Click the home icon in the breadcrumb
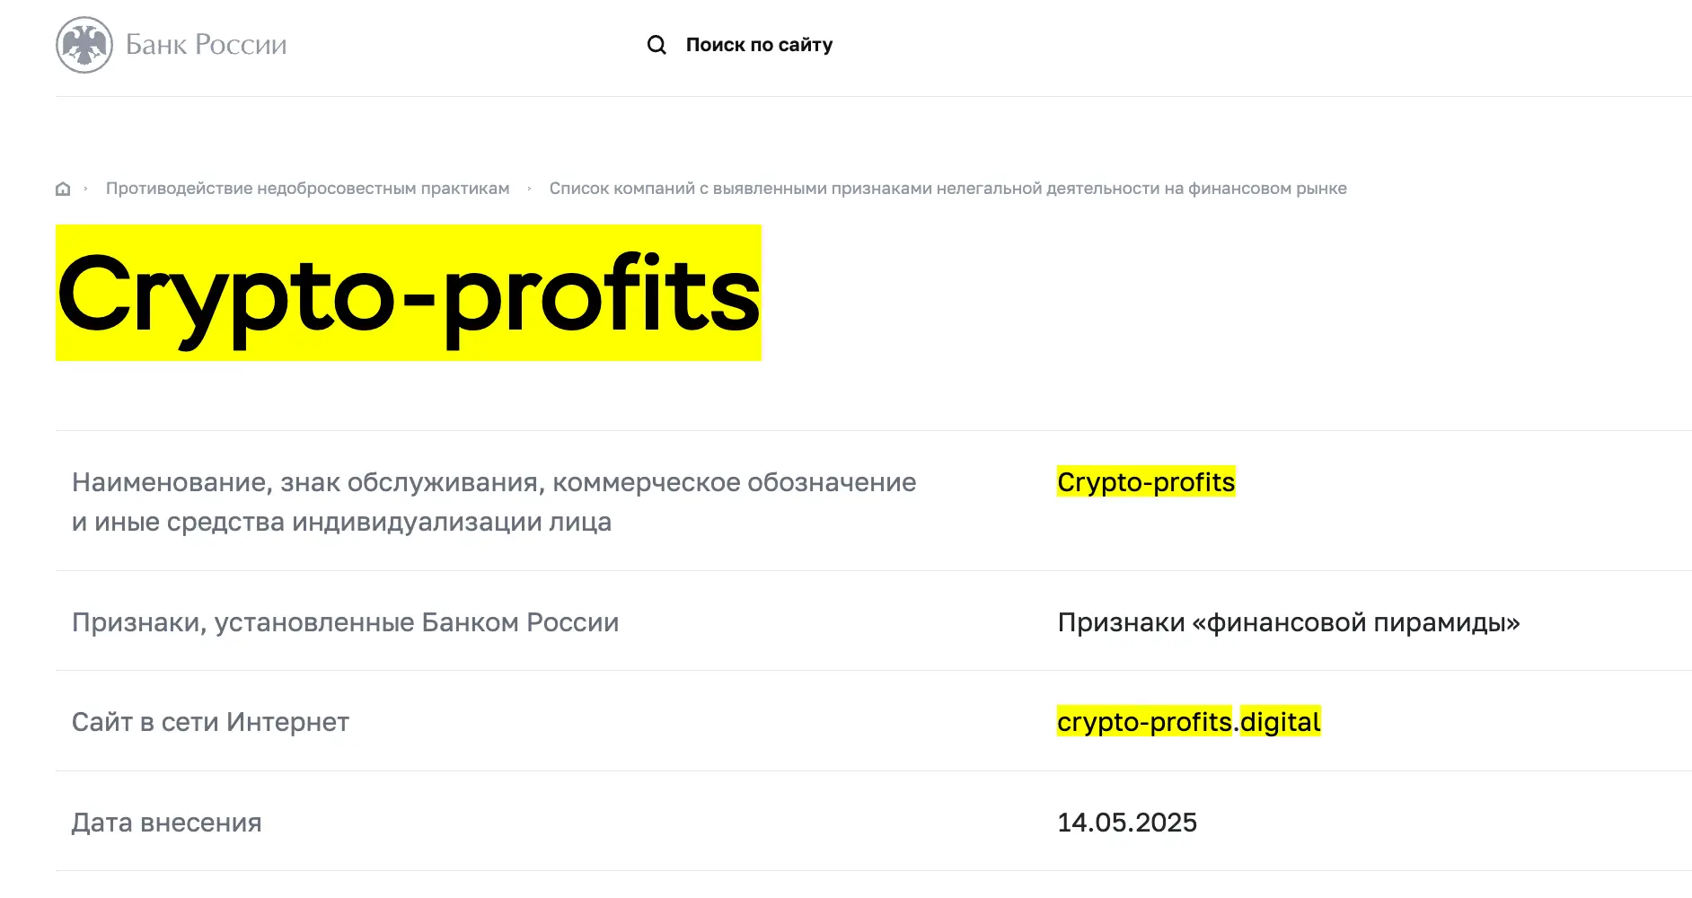The image size is (1692, 898). point(62,188)
